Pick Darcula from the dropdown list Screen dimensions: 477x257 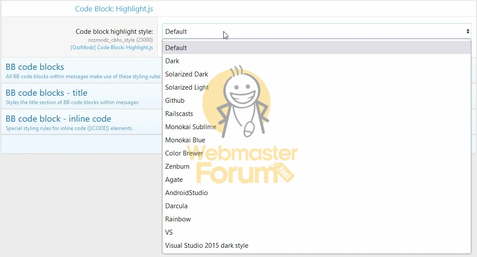click(317, 206)
